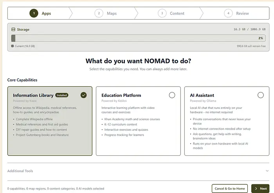Click the step 2 number circle
Image resolution: width=274 pixels, height=193 pixels.
point(99,13)
